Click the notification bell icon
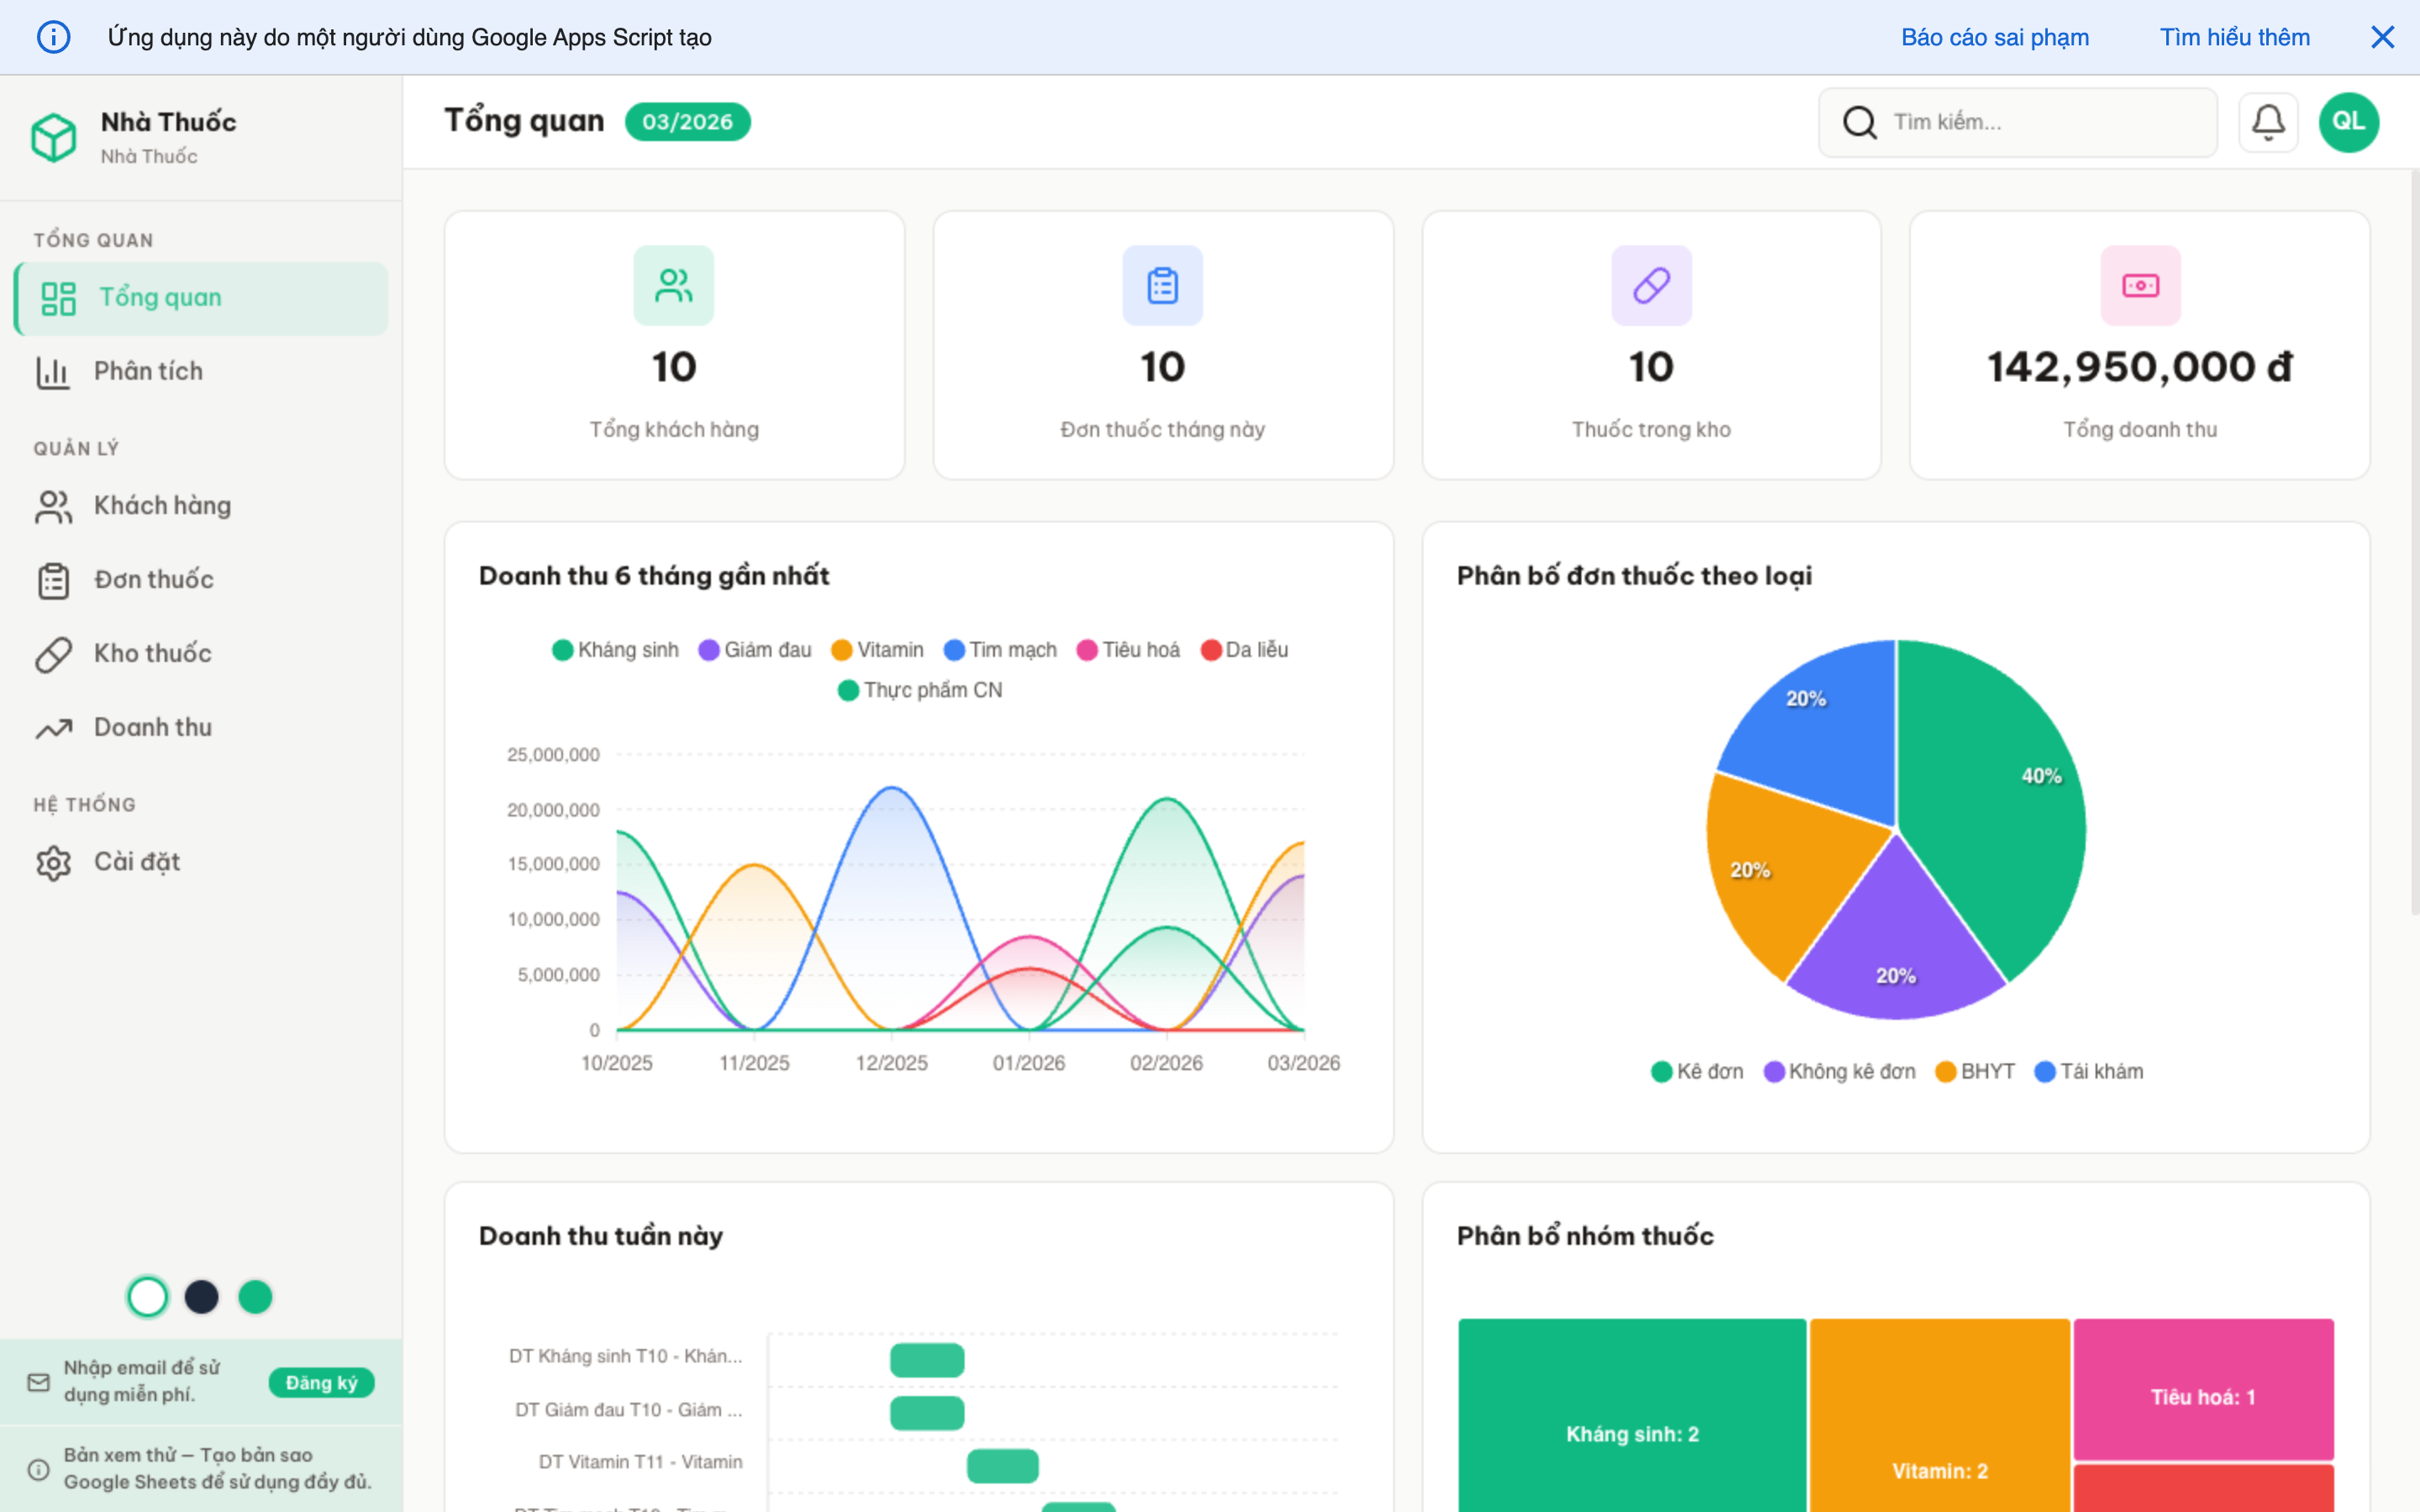The width and height of the screenshot is (2420, 1512). click(x=2267, y=122)
